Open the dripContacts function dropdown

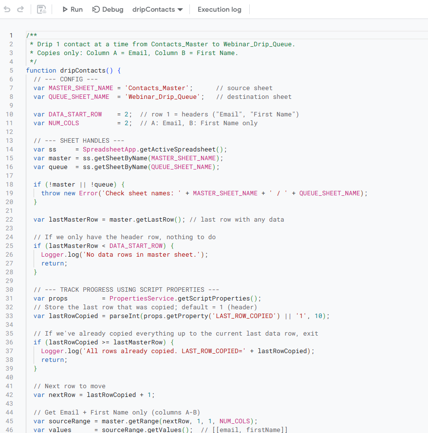[x=157, y=9]
